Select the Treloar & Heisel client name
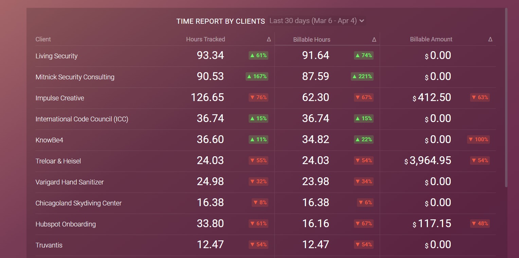Screen dimensions: 519x258 click(x=58, y=161)
